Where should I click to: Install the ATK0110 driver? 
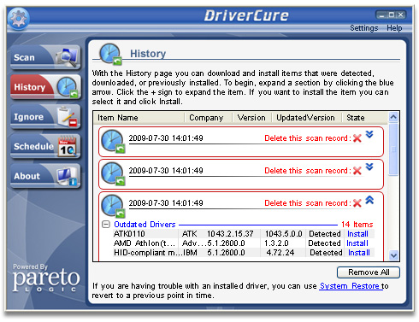(x=357, y=234)
